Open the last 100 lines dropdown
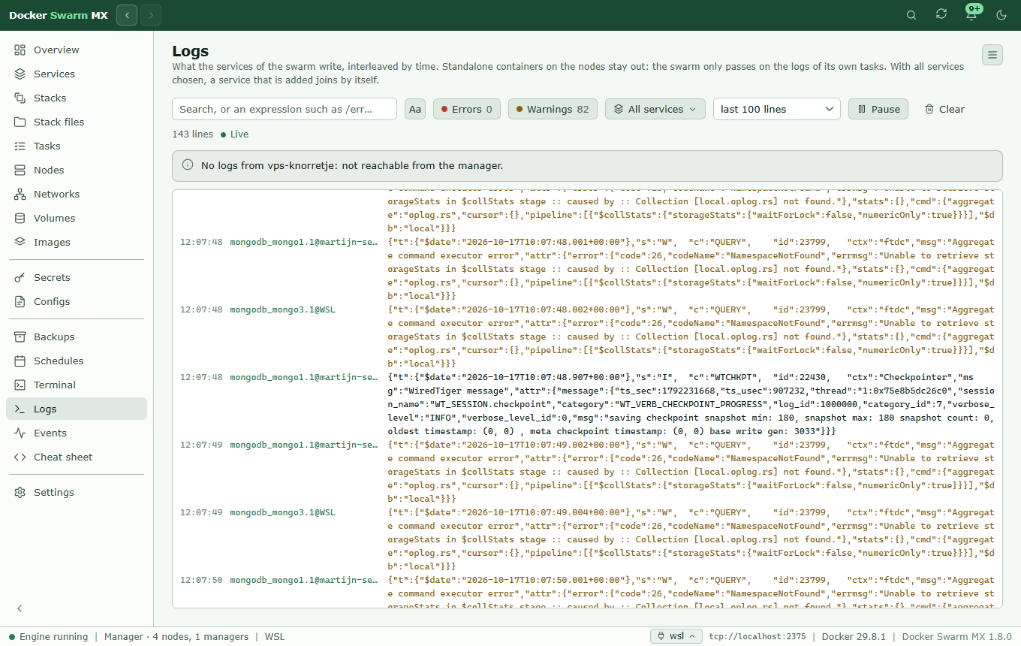The width and height of the screenshot is (1021, 646). [777, 109]
